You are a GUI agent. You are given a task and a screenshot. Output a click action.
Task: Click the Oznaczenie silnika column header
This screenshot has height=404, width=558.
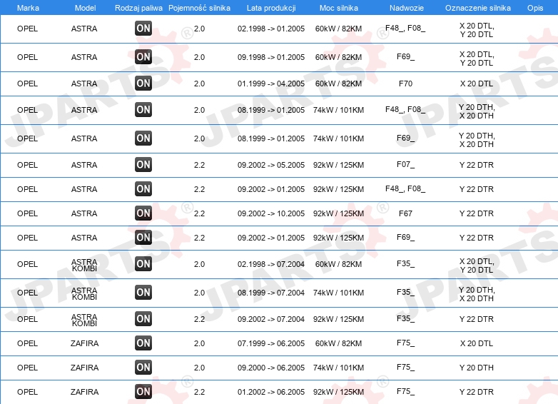pos(478,8)
